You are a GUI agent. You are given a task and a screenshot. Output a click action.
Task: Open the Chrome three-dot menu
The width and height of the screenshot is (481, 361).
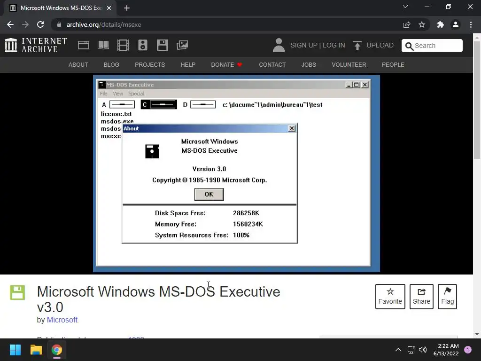tap(471, 24)
